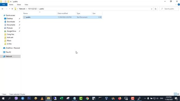The width and height of the screenshot is (180, 101).
Task: Open the Cong Viec folder
Action: [x=10, y=34]
